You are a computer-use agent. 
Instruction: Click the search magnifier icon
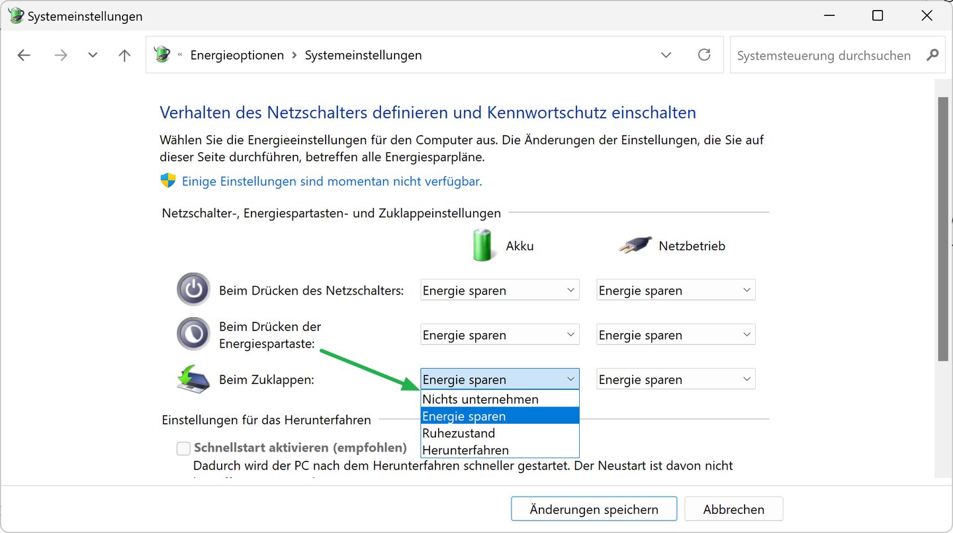pos(932,55)
